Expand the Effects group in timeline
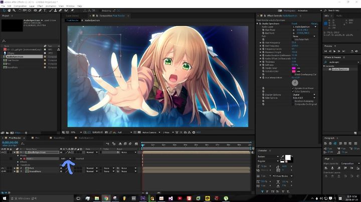Image resolution: width=361 pixels, height=202 pixels. pos(18,162)
